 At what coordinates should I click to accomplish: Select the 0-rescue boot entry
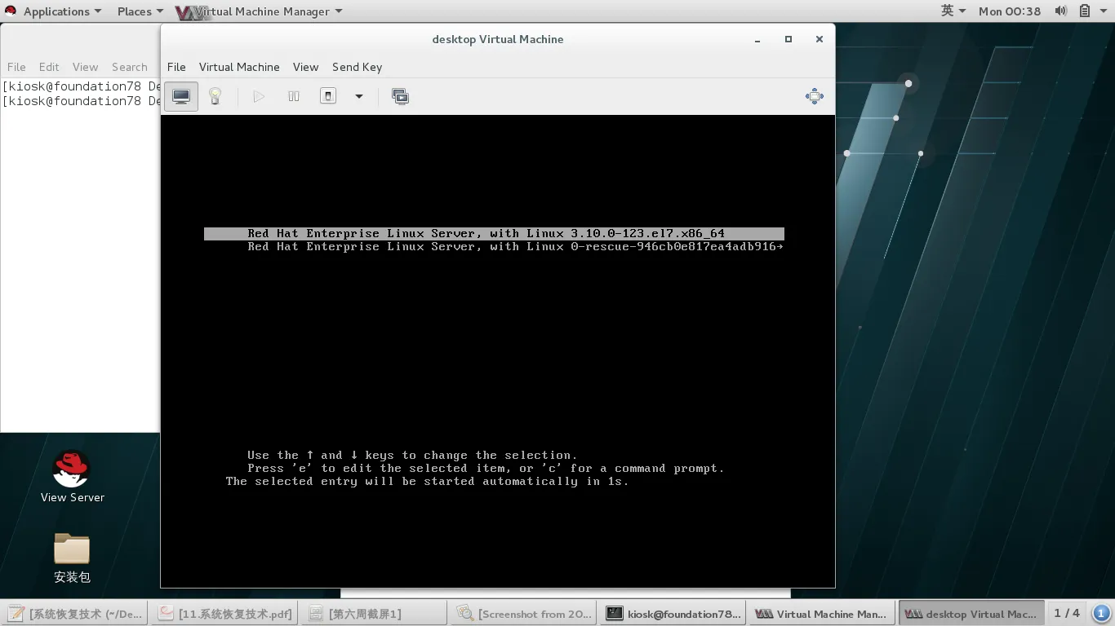pos(494,246)
